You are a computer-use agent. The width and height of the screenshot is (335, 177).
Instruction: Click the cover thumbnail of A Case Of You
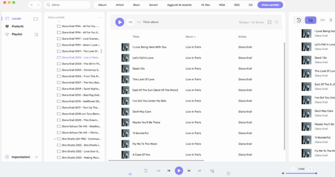(125, 154)
